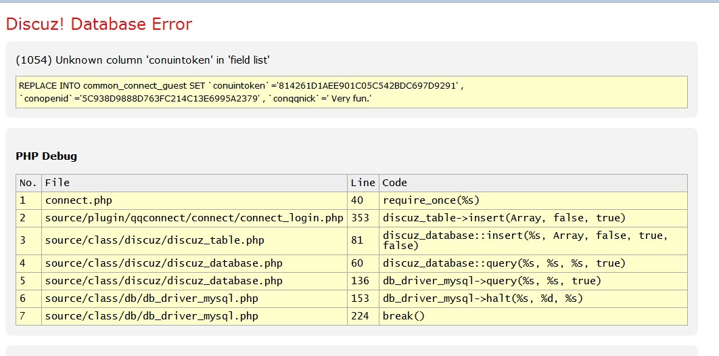Click the "No." column header
This screenshot has width=719, height=356.
(28, 183)
